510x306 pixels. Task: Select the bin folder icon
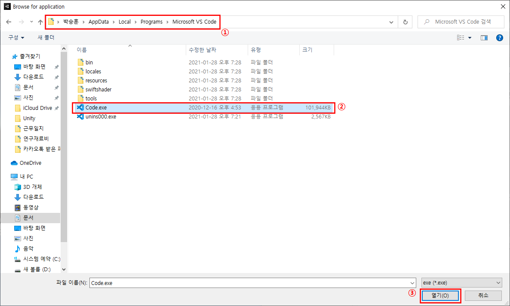80,62
